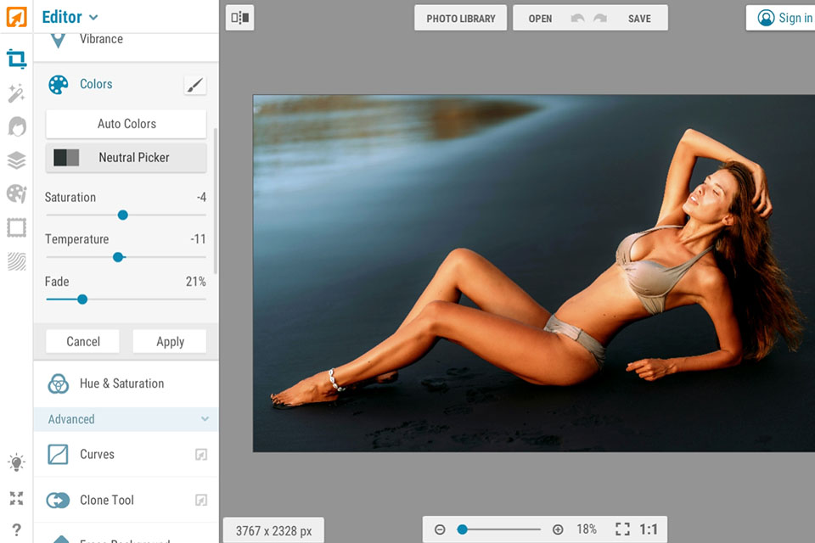Viewport: 815px width, 543px height.
Task: Click the left panel scrollbar
Action: tap(216, 200)
